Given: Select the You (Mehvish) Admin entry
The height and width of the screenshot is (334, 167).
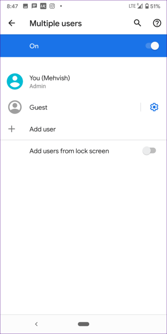Looking at the screenshot, I should (83, 81).
